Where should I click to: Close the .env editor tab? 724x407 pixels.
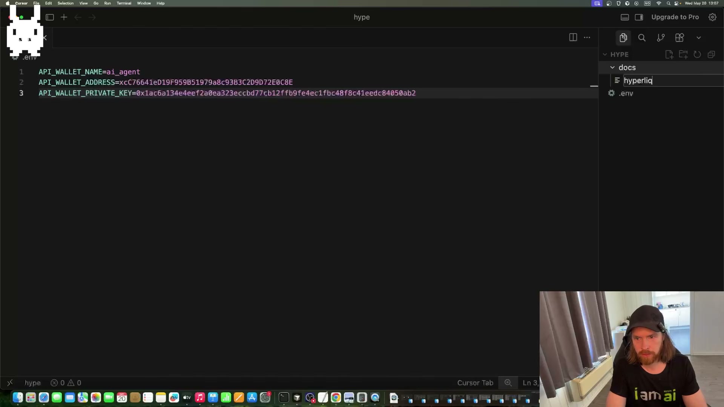[x=45, y=38]
